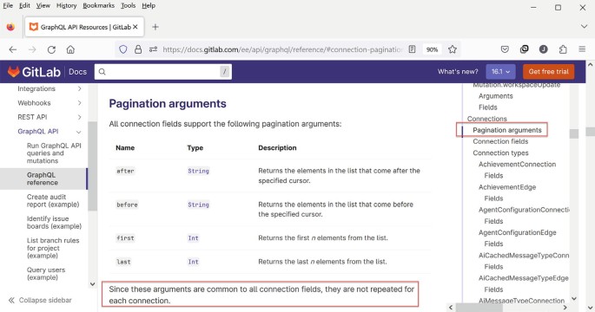The image size is (595, 312).
Task: Open the History menu
Action: click(66, 6)
